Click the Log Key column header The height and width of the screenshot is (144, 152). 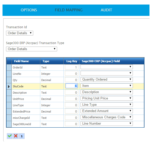click(72, 61)
